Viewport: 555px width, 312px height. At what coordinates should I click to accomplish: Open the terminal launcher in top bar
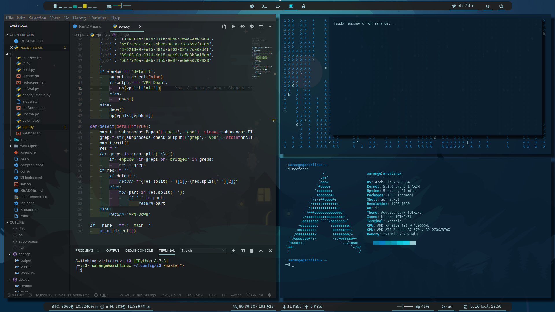264,6
